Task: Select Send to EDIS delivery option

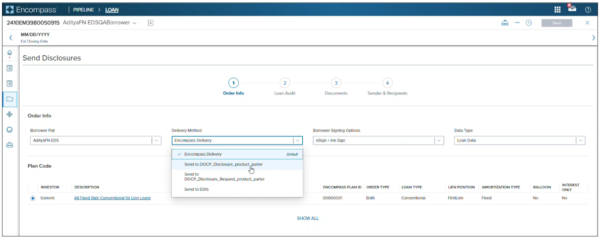Action: pyautogui.click(x=196, y=189)
